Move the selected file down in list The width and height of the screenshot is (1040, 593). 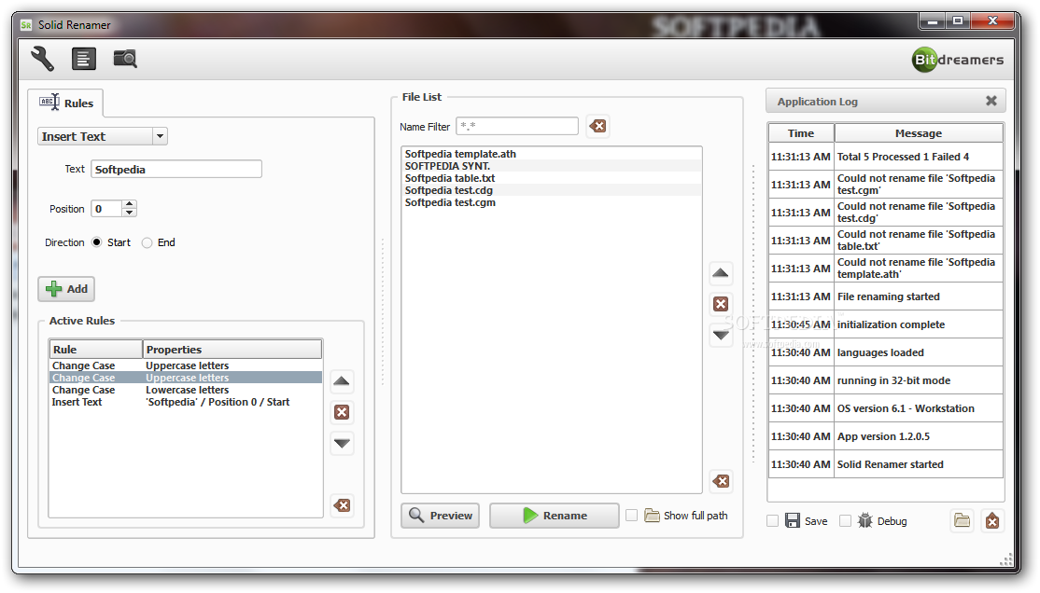pos(721,336)
